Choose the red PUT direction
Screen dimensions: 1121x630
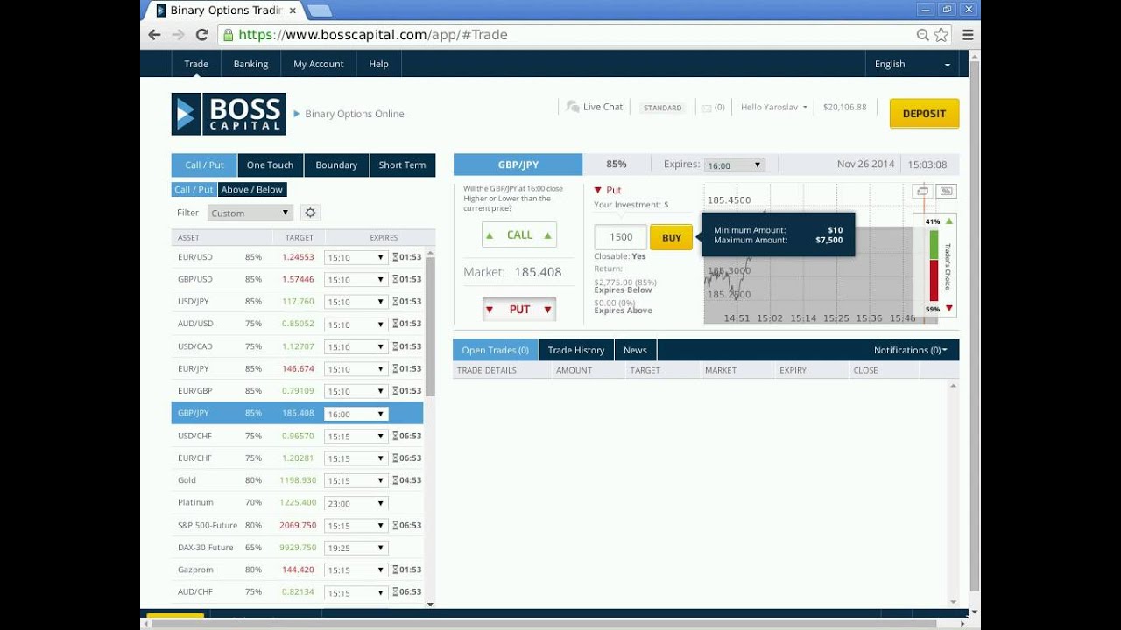click(x=519, y=309)
